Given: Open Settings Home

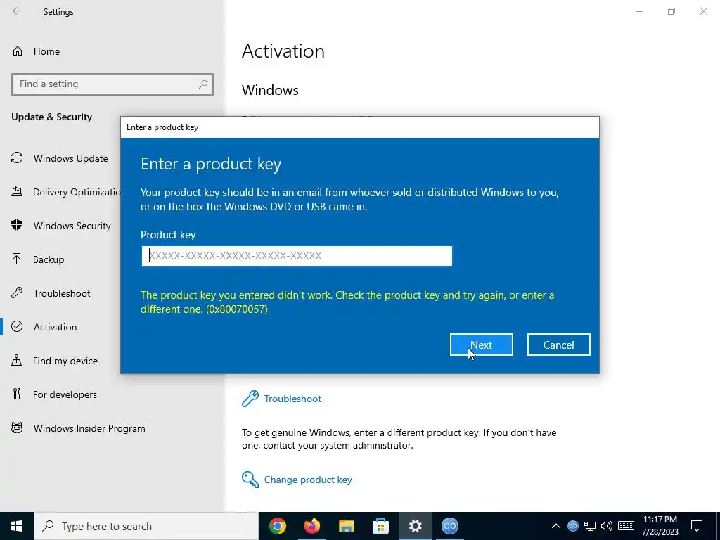Looking at the screenshot, I should point(46,51).
